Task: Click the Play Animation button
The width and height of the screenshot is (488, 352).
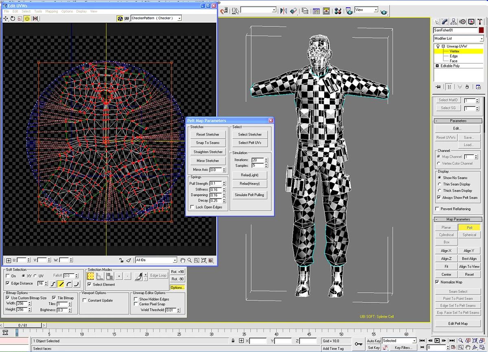Action: 437,341
